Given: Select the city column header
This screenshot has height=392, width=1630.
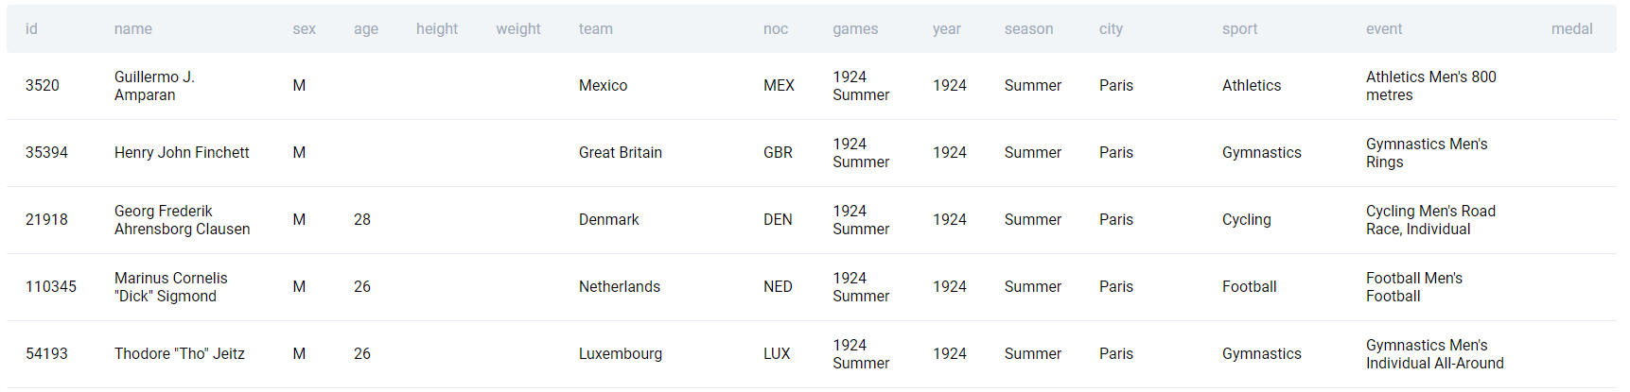Looking at the screenshot, I should (1111, 29).
